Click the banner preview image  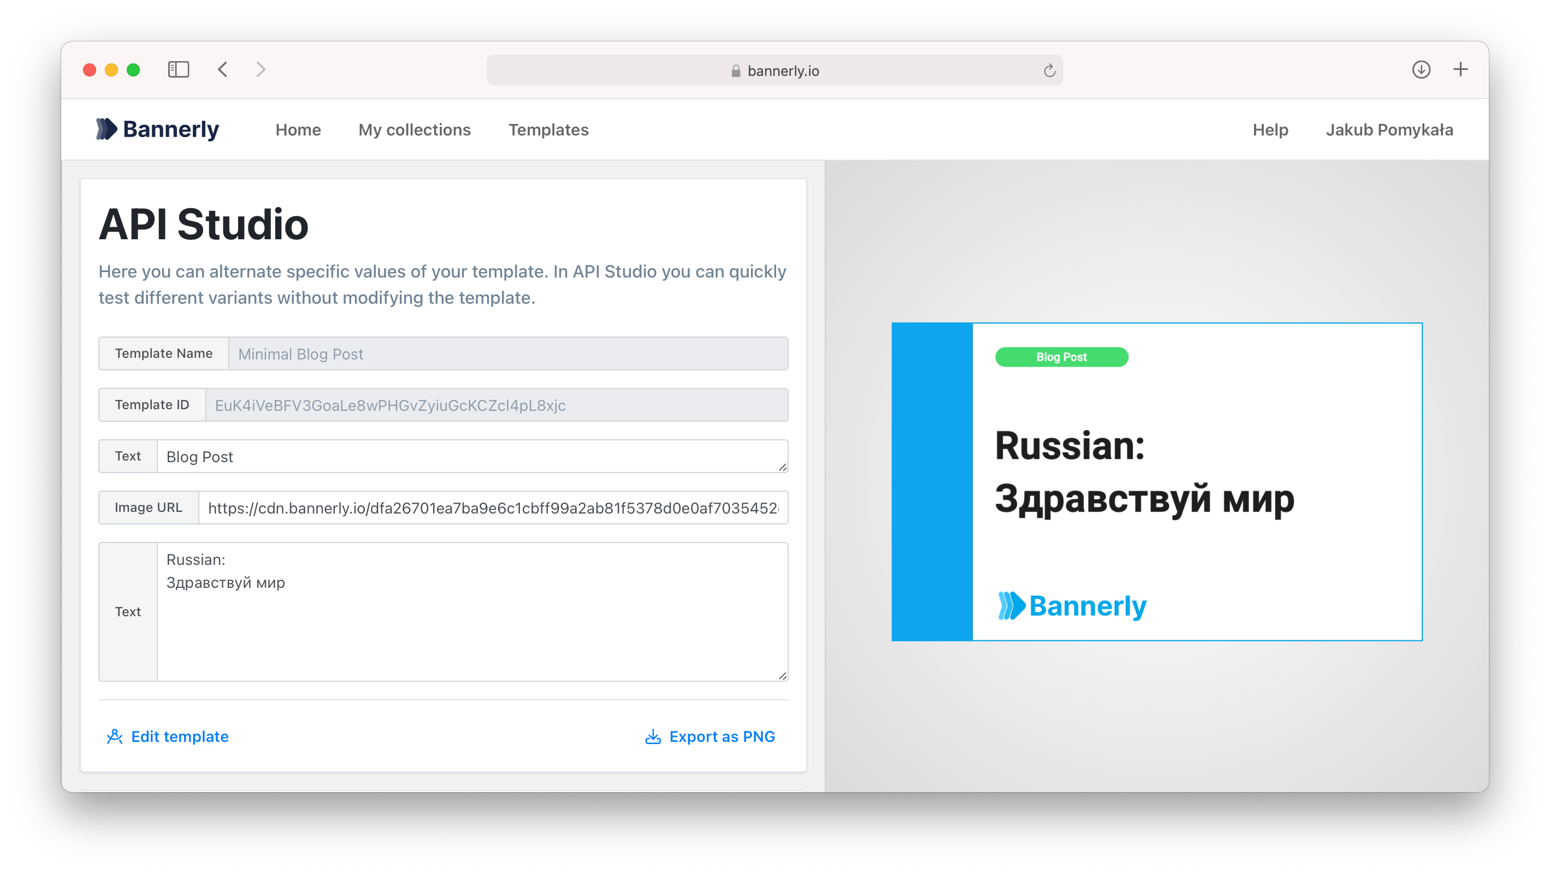click(x=1156, y=482)
